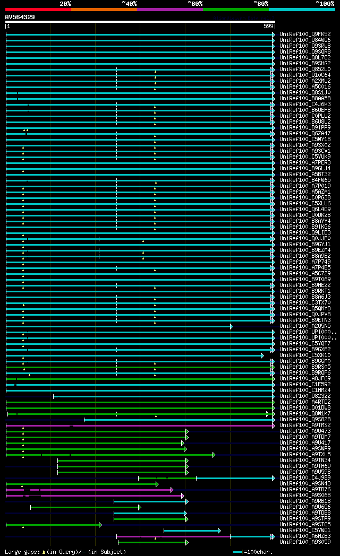Open hit UniRef100_Q9SRW8
The width and height of the screenshot is (340, 556).
tap(305, 46)
